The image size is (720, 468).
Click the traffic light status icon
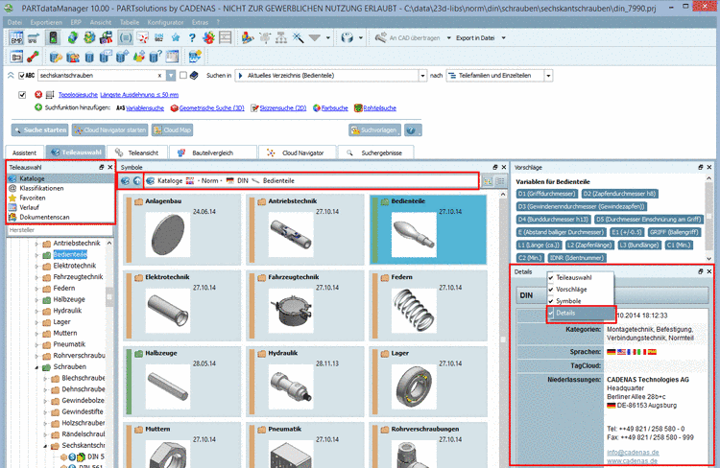click(53, 37)
